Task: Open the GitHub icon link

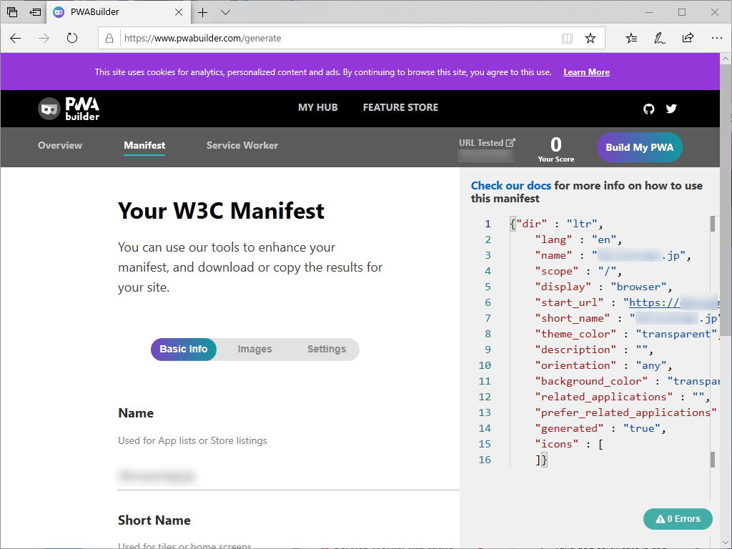Action: (x=649, y=109)
